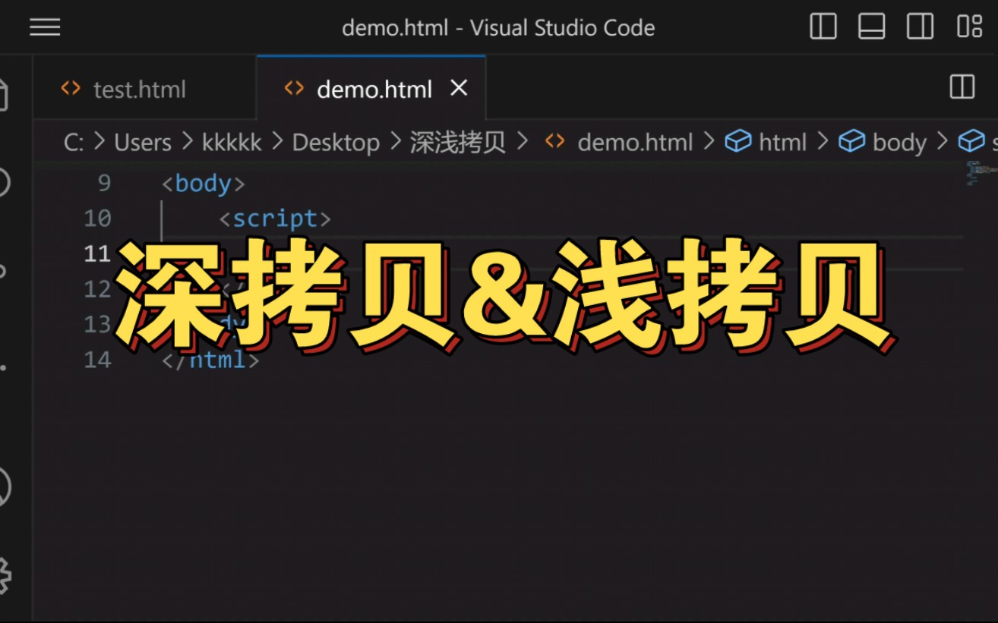Click the </html> tag on line 14
This screenshot has width=998, height=623.
210,360
